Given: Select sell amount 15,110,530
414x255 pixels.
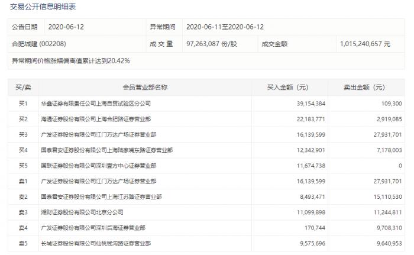Looking at the screenshot, I should [x=387, y=197].
